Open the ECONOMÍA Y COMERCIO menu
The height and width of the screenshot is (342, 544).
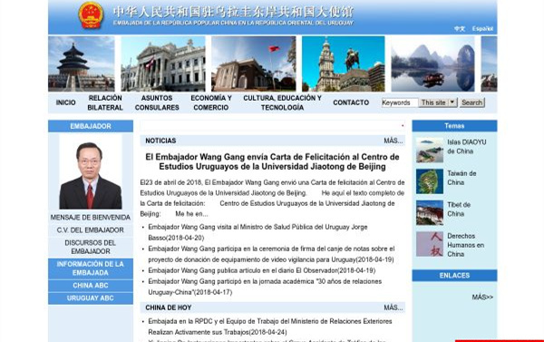[x=211, y=103]
